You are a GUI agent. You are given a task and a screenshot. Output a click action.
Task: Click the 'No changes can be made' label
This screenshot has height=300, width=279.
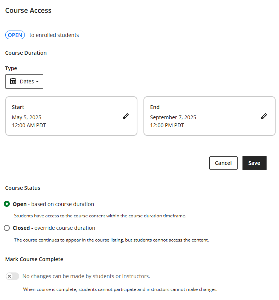coord(86,276)
